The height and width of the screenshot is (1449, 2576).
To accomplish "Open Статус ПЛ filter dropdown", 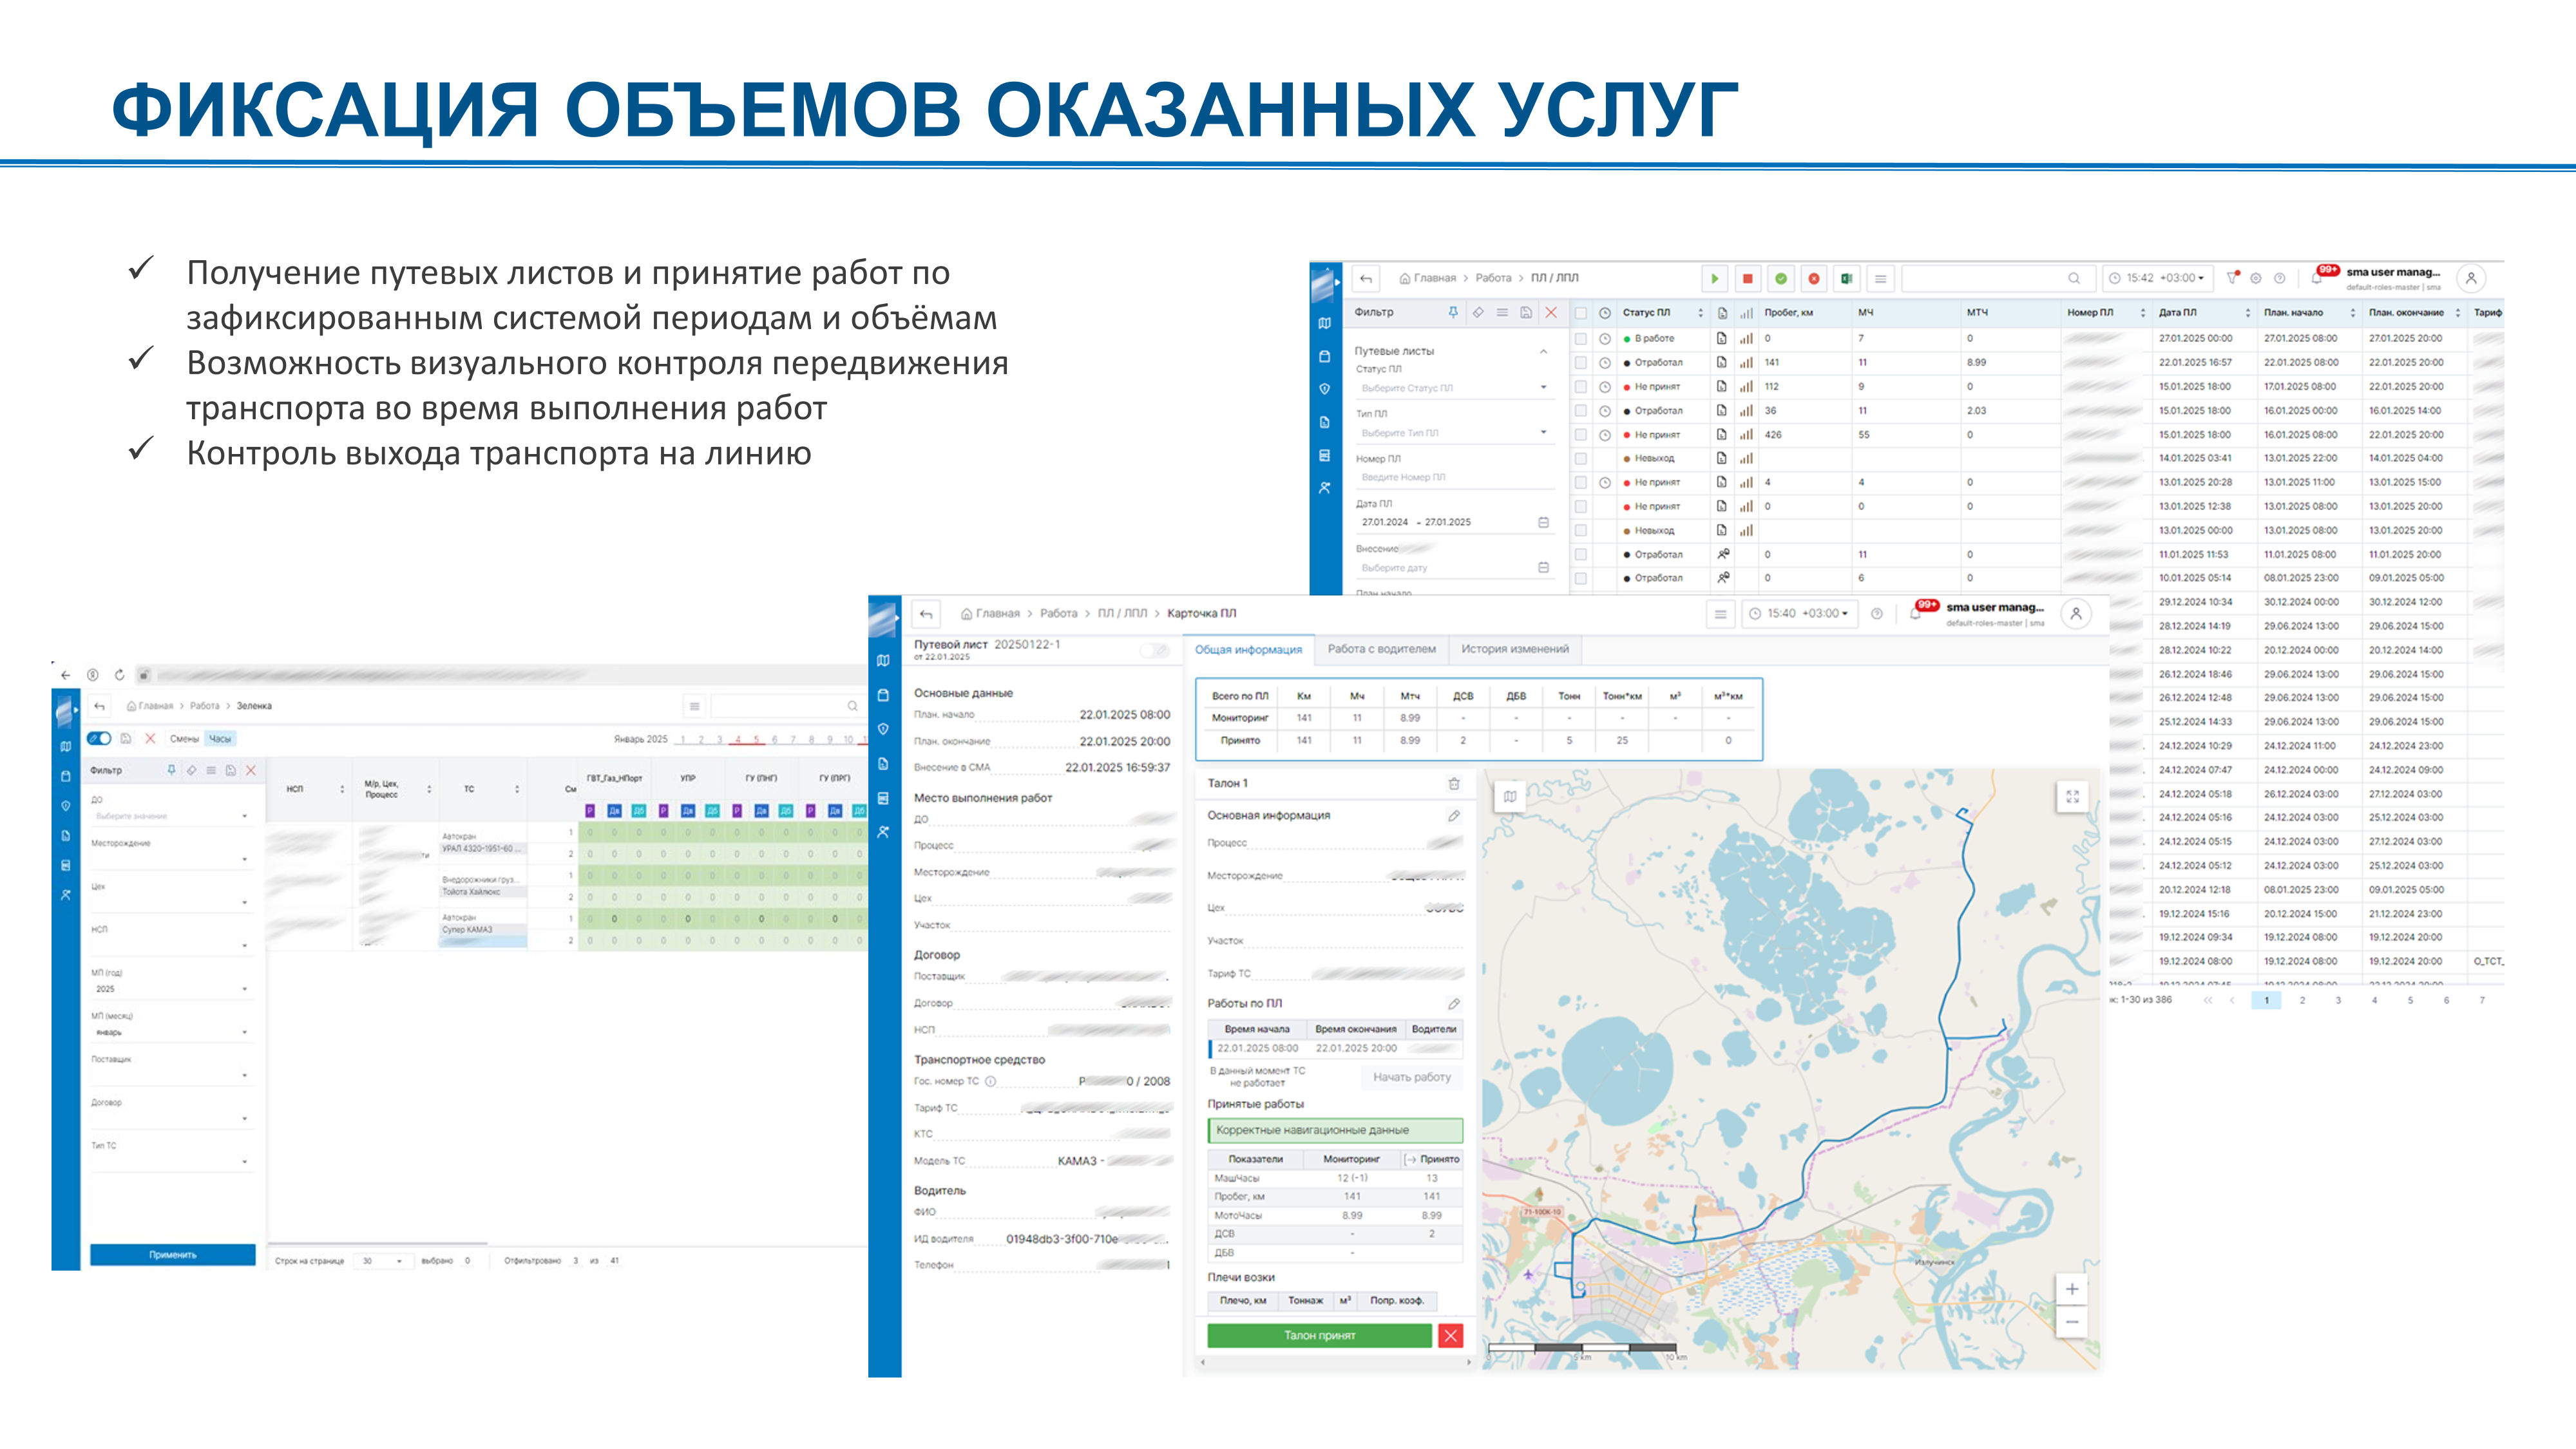I will pos(1454,388).
